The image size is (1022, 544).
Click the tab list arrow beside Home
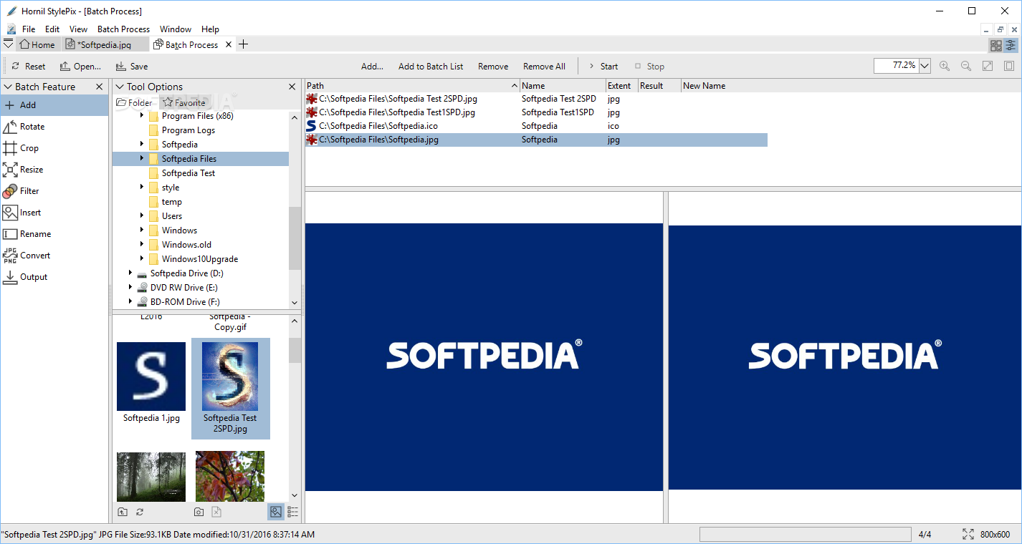coord(8,44)
